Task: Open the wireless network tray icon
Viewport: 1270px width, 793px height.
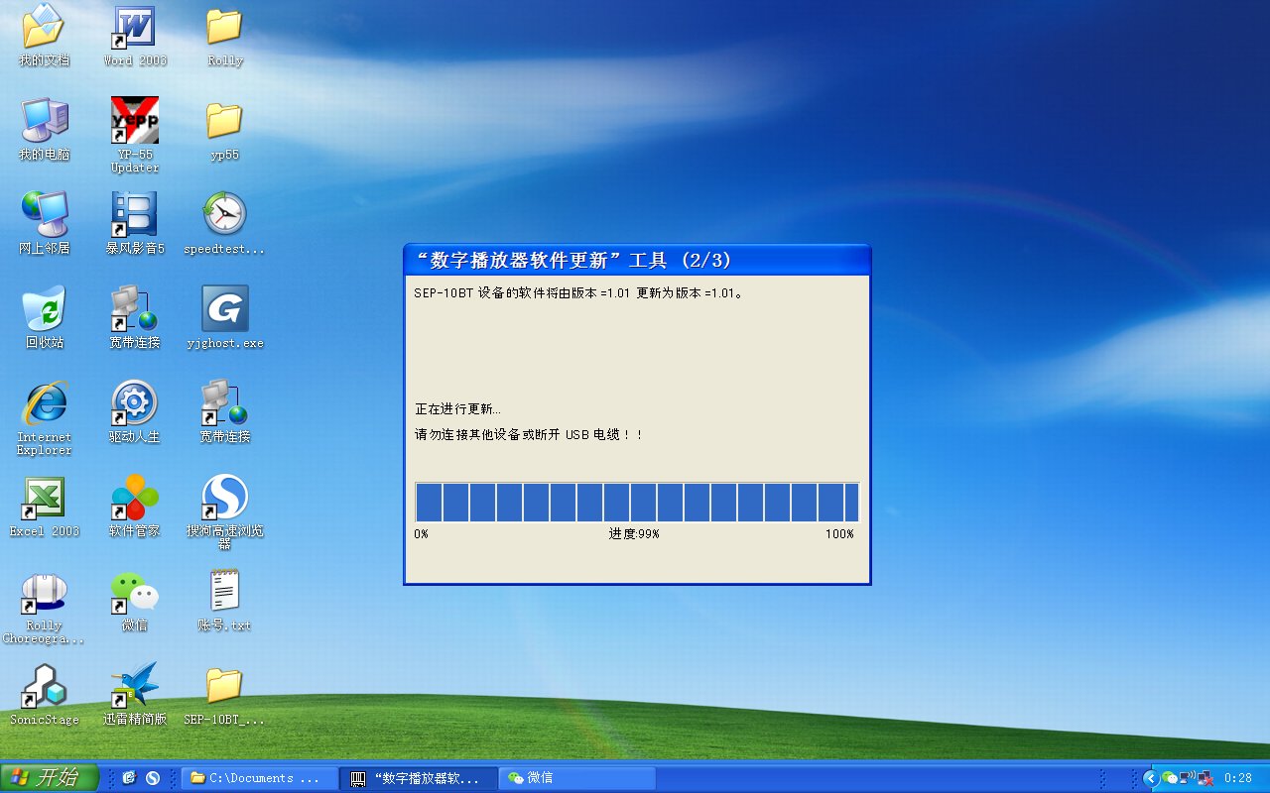Action: 1187,778
